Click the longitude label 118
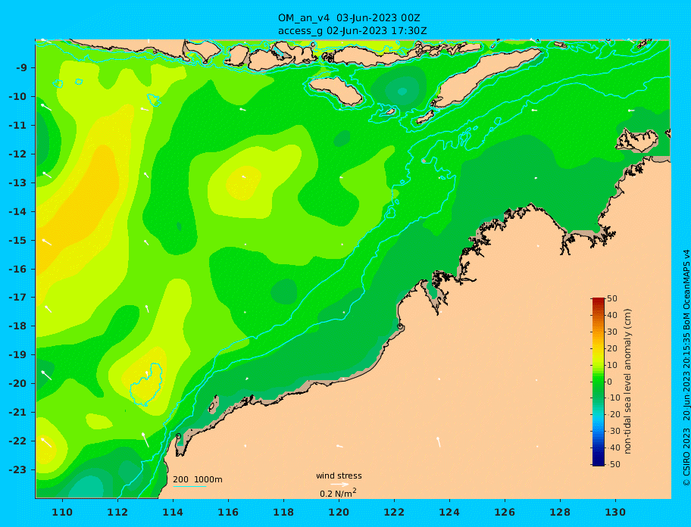Screen dimensions: 691x527 (283, 512)
